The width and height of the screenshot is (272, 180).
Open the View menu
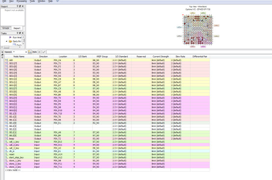[x=11, y=1]
